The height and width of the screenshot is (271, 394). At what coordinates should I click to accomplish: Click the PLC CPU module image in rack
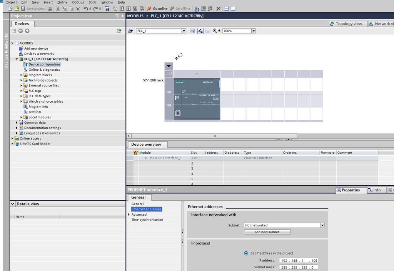pyautogui.click(x=197, y=99)
